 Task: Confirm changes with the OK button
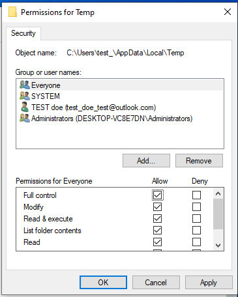click(x=103, y=283)
